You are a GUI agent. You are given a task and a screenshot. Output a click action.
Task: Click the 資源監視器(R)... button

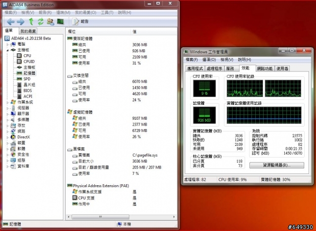(276, 165)
